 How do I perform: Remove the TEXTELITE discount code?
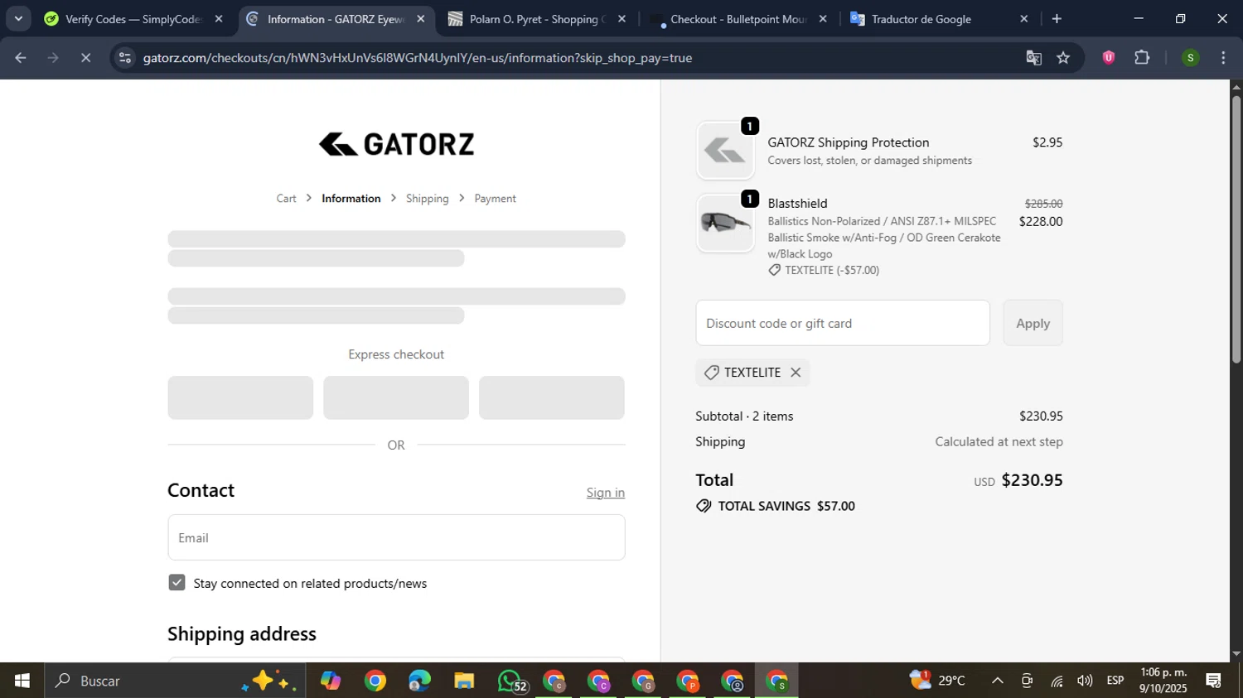tap(796, 373)
